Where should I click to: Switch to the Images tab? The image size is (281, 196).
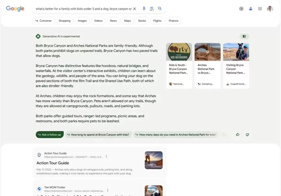[x=82, y=20]
